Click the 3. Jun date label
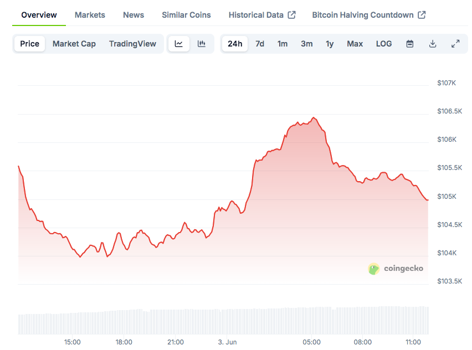Viewport: 472px width, 350px height. [227, 342]
